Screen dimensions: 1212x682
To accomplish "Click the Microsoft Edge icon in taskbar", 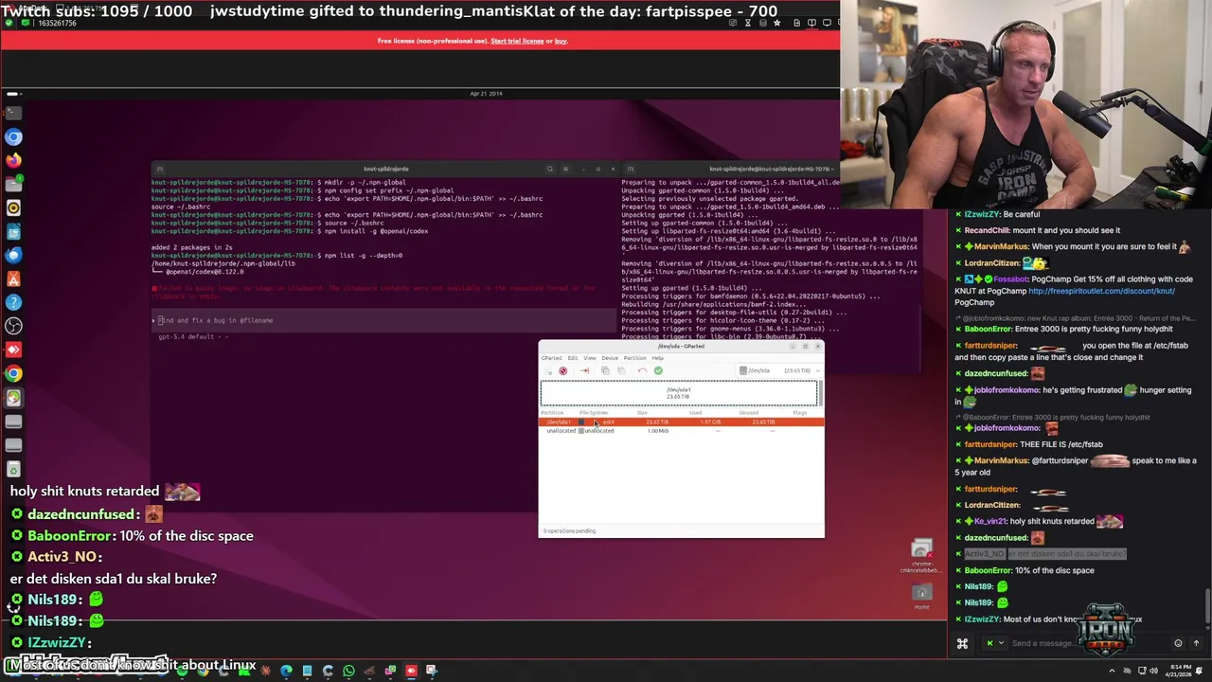I will tap(286, 671).
